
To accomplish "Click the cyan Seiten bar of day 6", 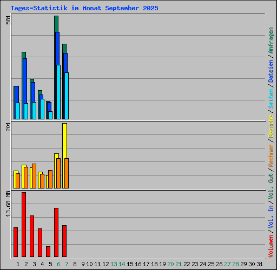I will tap(58, 92).
